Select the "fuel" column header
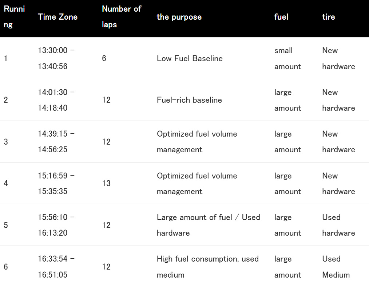Viewport: 369px width, 286px height. [x=281, y=17]
